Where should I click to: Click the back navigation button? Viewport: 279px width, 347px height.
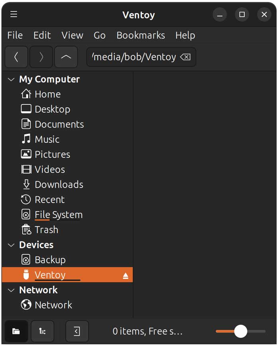click(16, 57)
